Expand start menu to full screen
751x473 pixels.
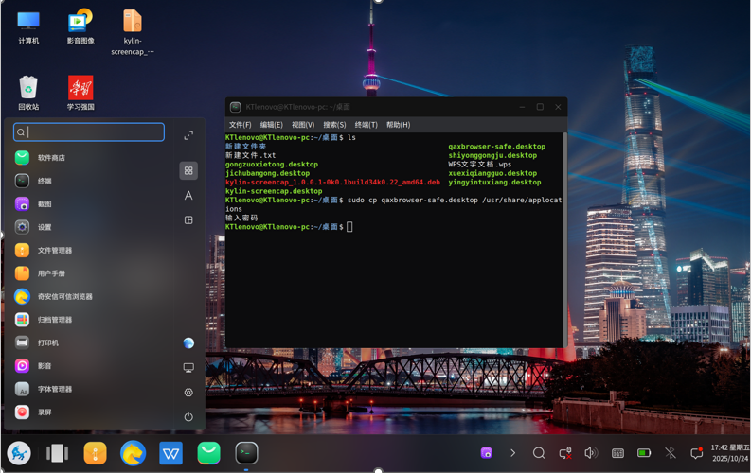pyautogui.click(x=188, y=135)
